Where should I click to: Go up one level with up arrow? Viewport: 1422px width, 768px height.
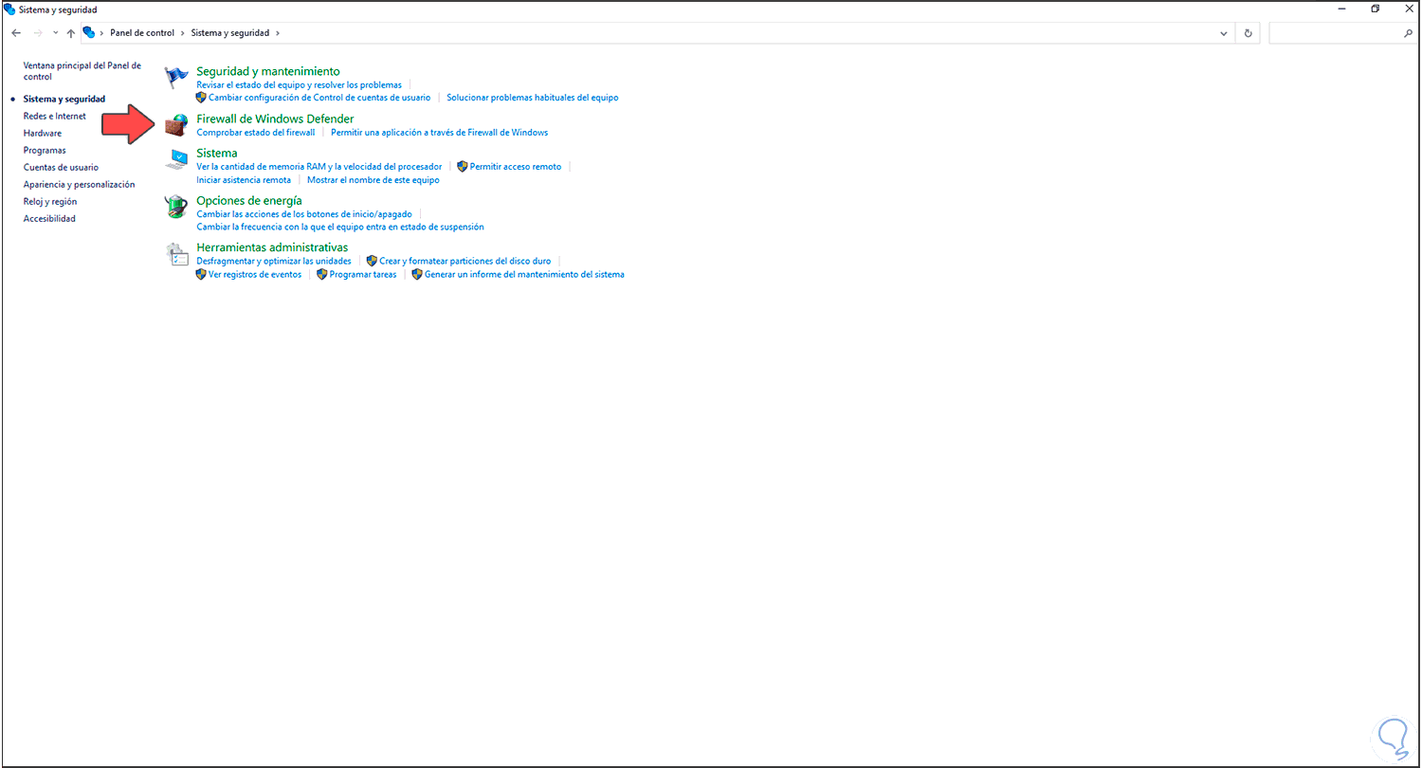(x=71, y=33)
